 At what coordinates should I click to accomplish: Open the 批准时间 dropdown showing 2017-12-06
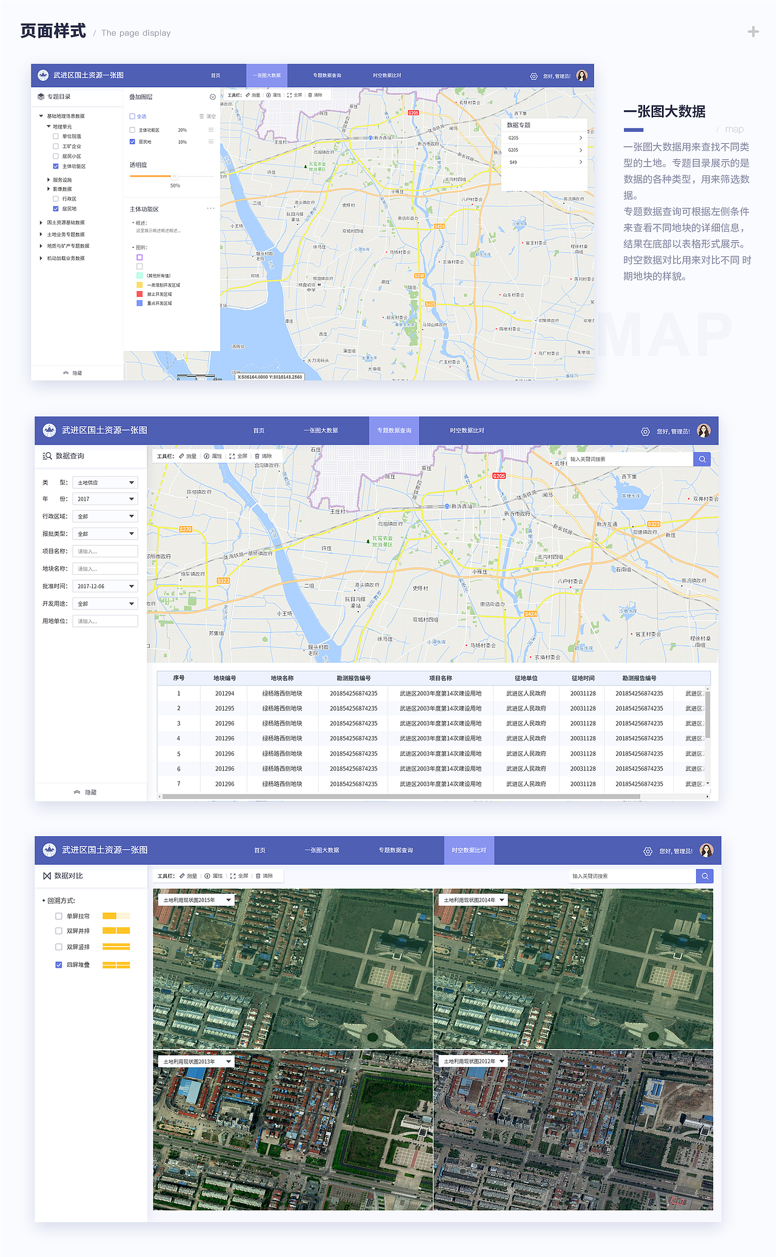(105, 586)
